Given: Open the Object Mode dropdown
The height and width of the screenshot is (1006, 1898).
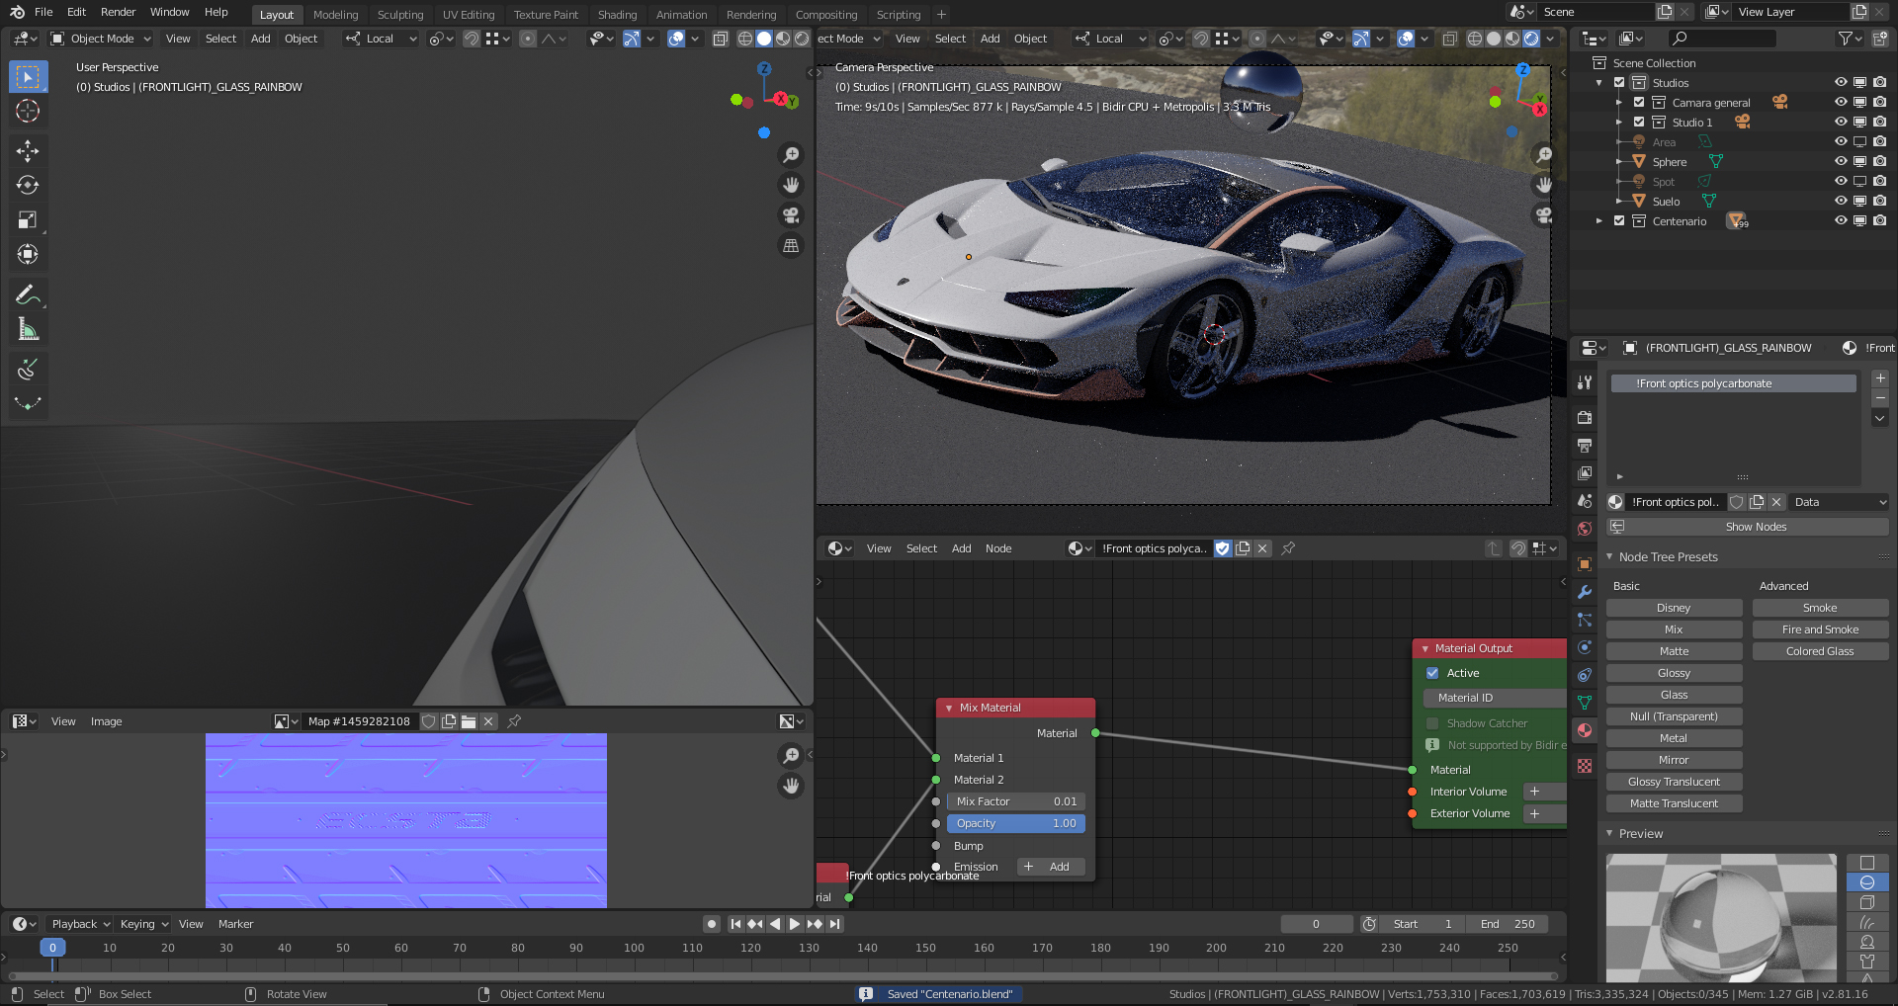Looking at the screenshot, I should point(101,39).
